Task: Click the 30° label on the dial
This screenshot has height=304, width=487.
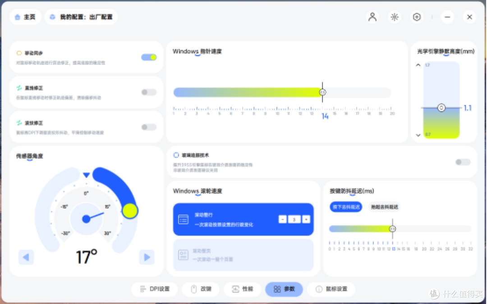Action: coord(107,233)
